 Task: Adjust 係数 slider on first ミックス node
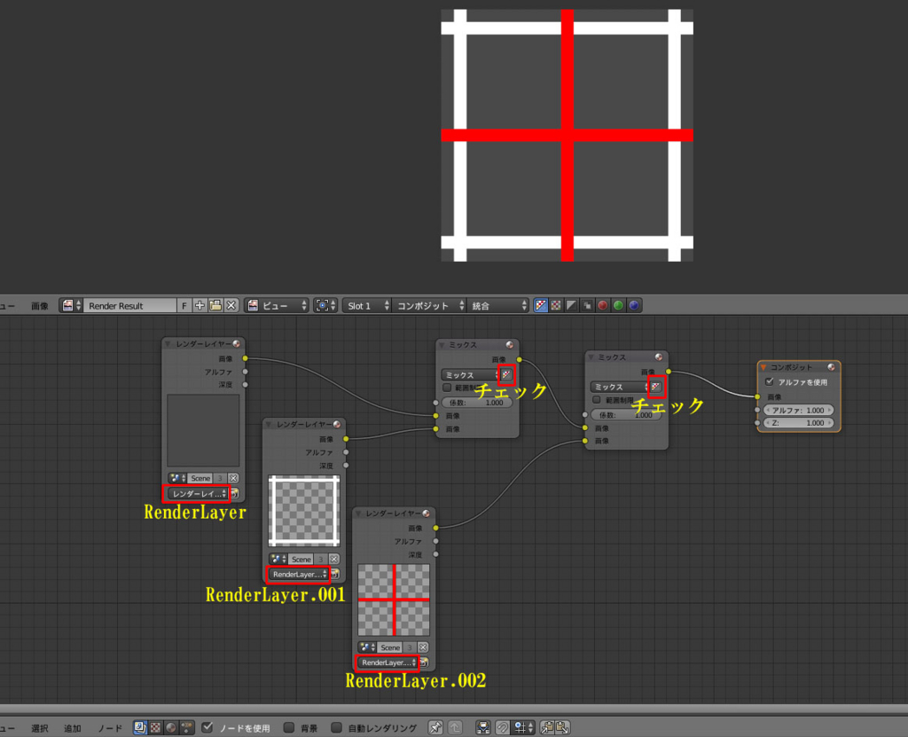point(477,402)
